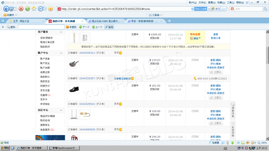Open a new tab with the plus icon

[x=169, y=21]
